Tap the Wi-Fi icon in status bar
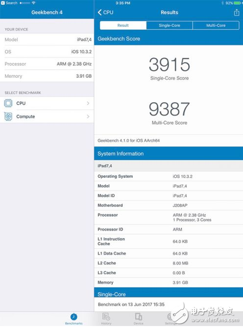 pyautogui.click(x=33, y=3)
